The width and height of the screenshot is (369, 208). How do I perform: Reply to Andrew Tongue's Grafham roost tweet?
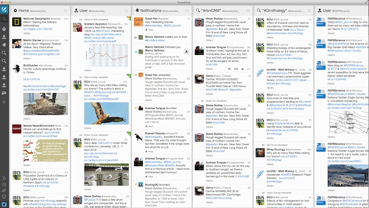(229, 69)
